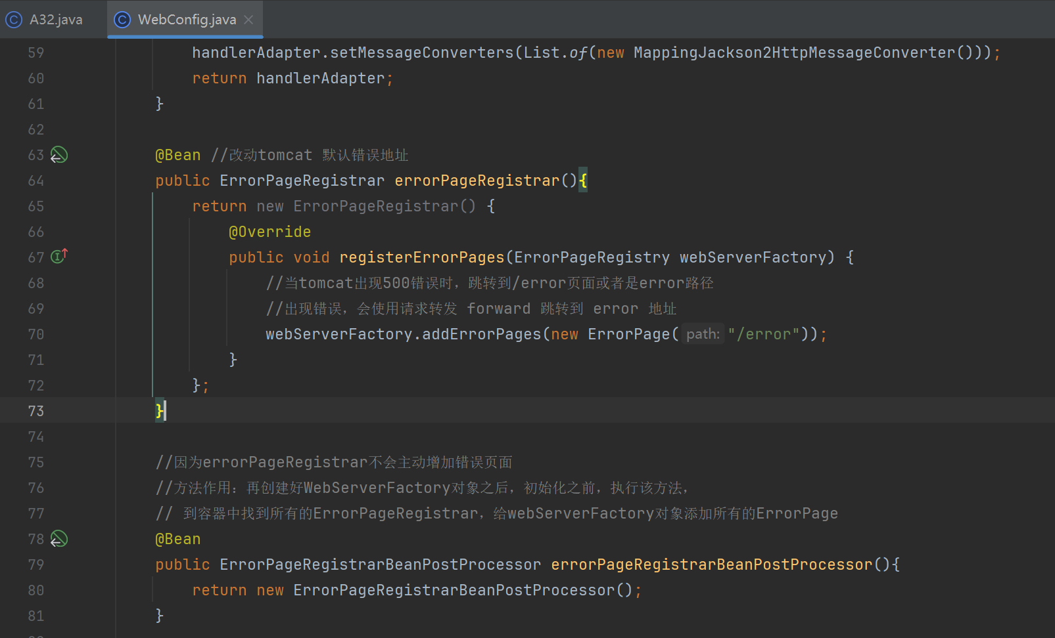This screenshot has width=1055, height=638.
Task: Close the WebConfig.java tab
Action: (x=248, y=20)
